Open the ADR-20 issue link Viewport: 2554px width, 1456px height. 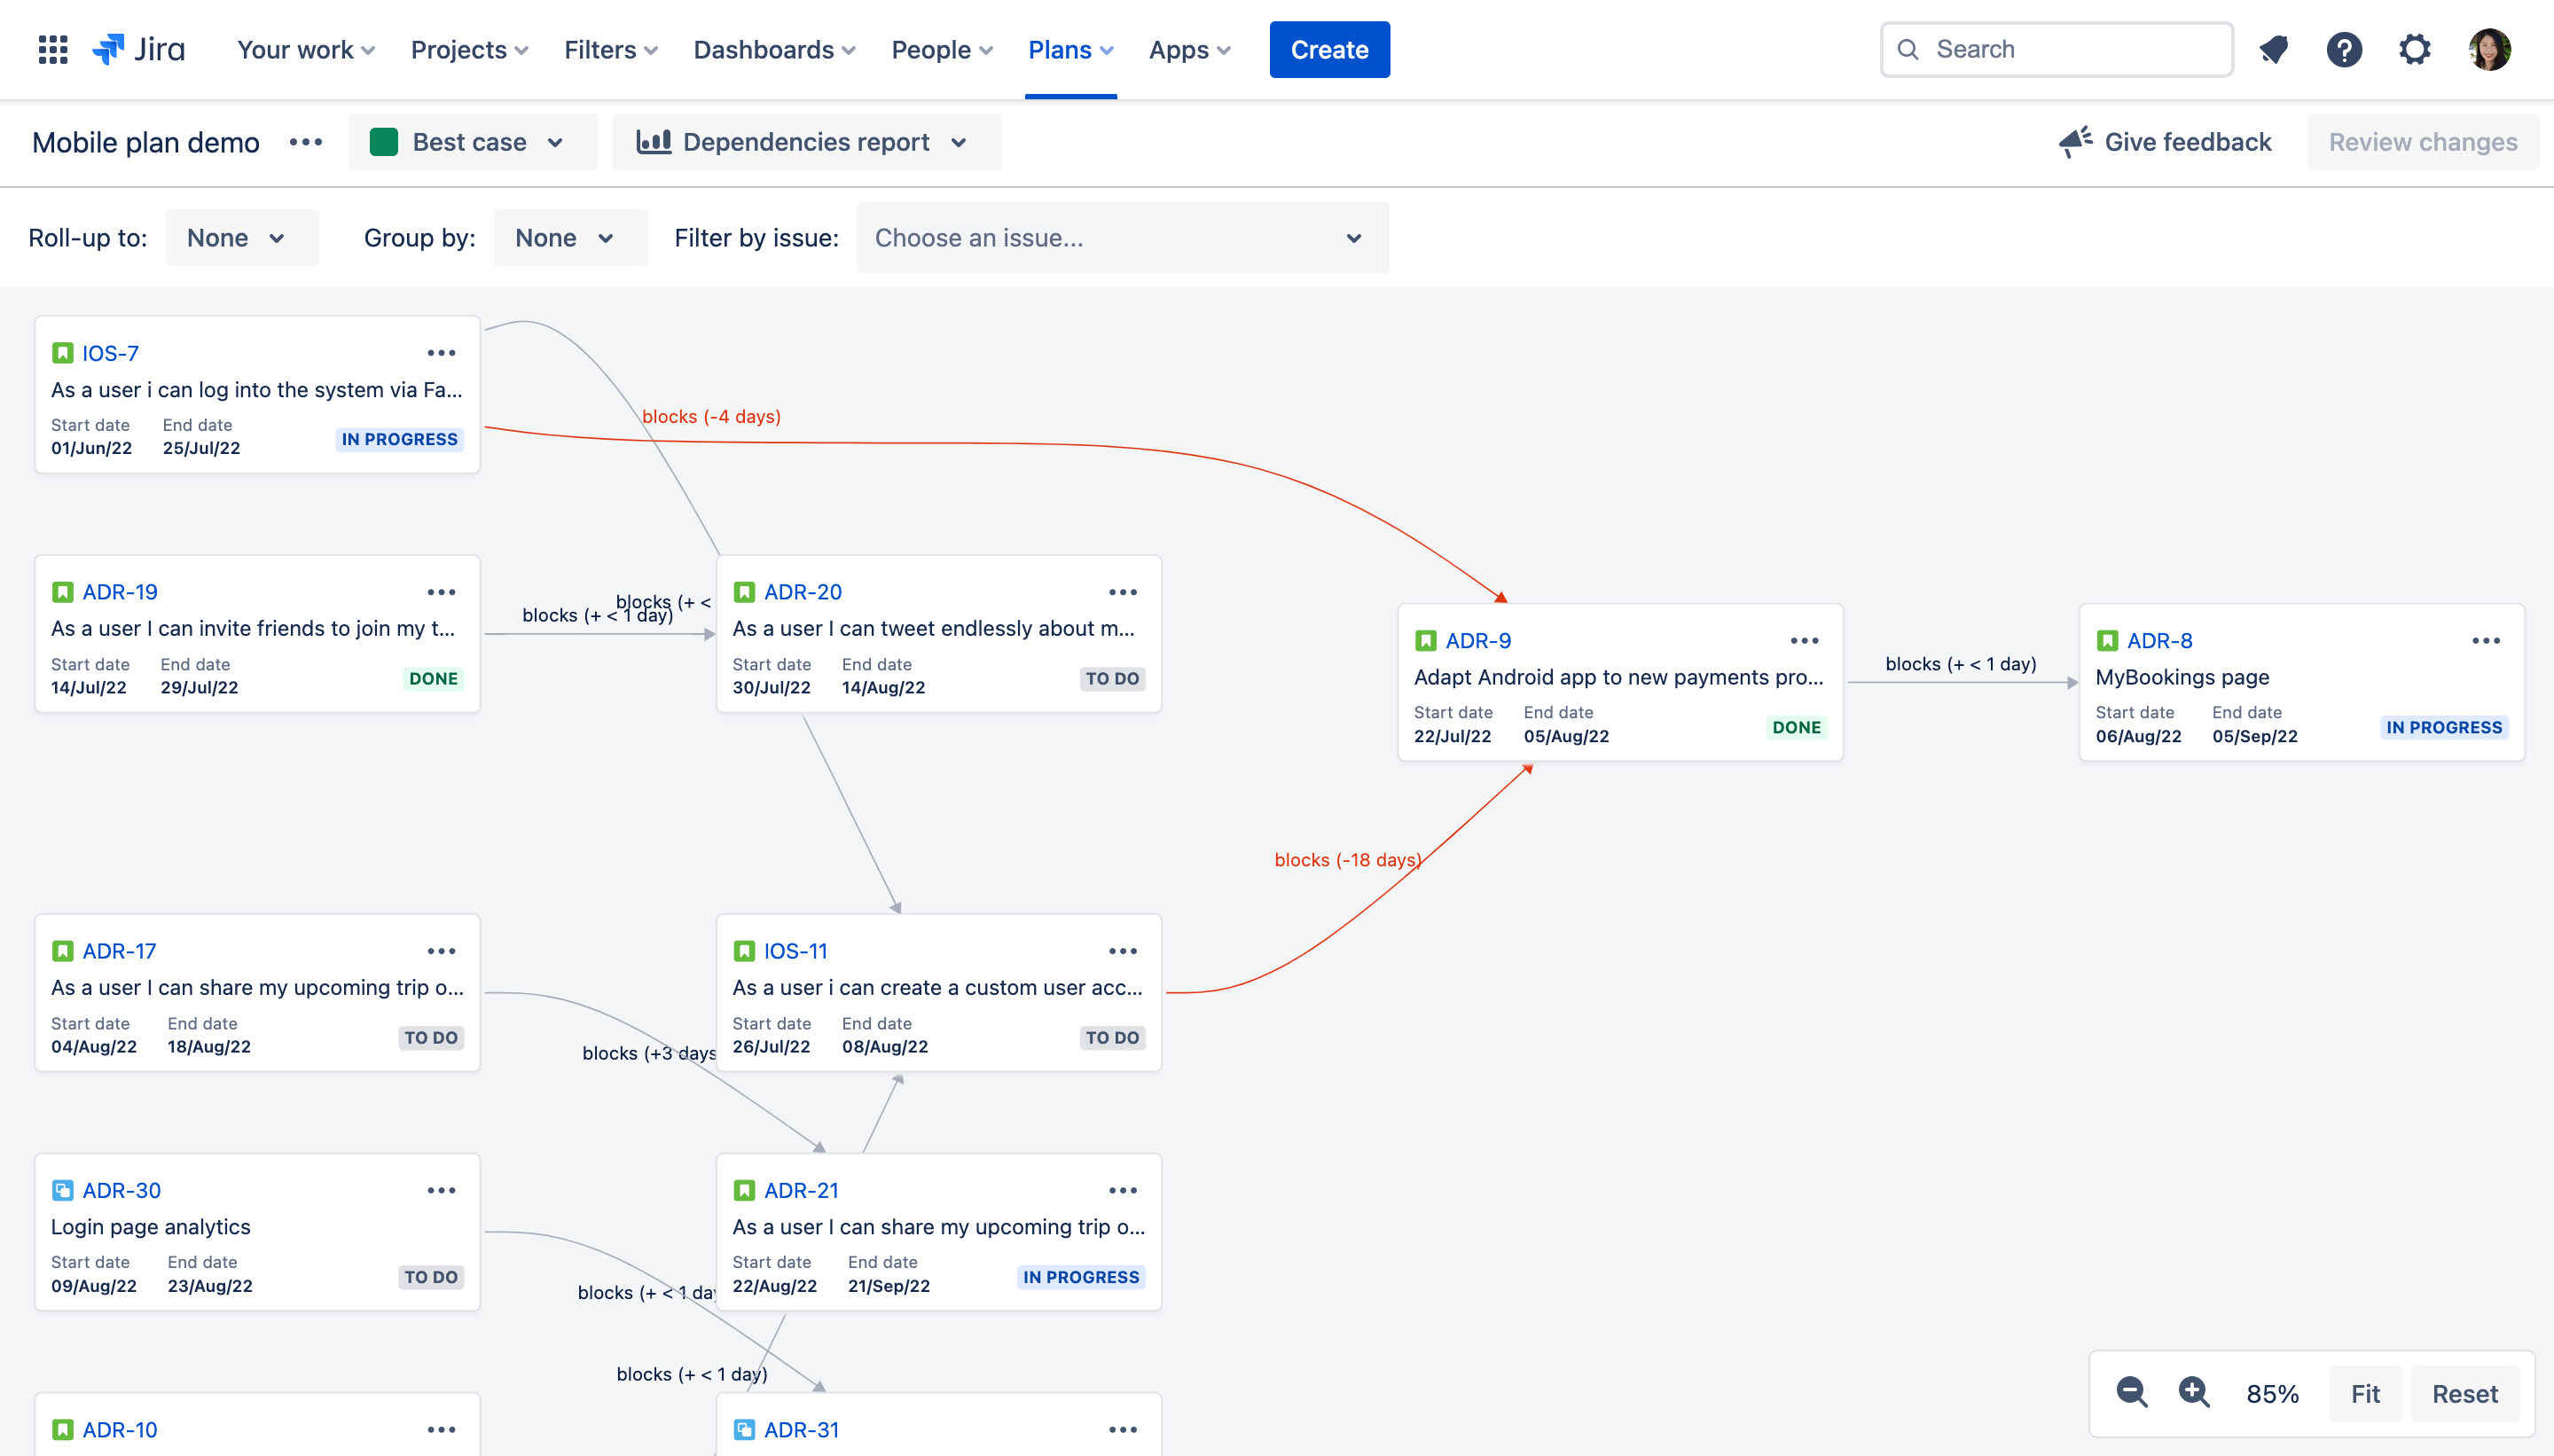click(x=803, y=592)
